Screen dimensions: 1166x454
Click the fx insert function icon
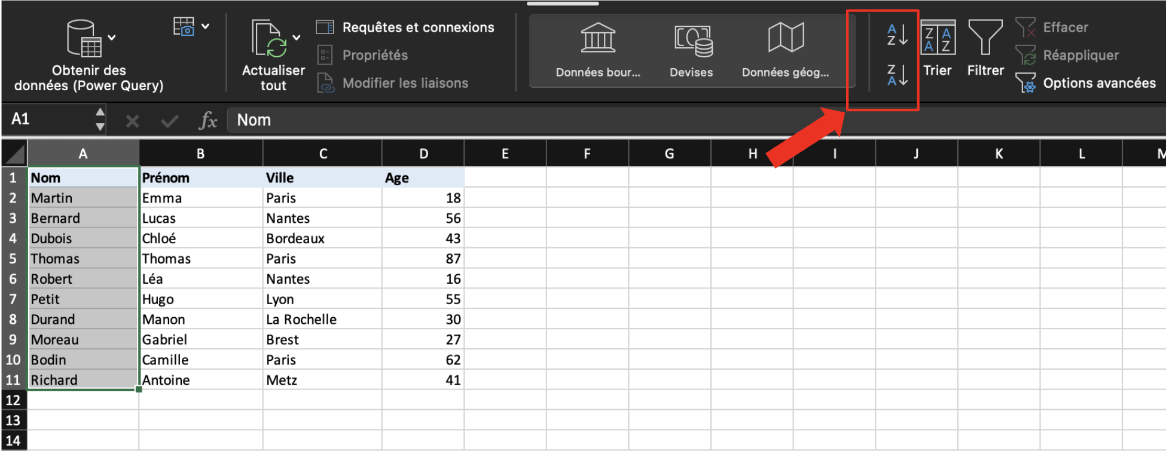(x=207, y=120)
